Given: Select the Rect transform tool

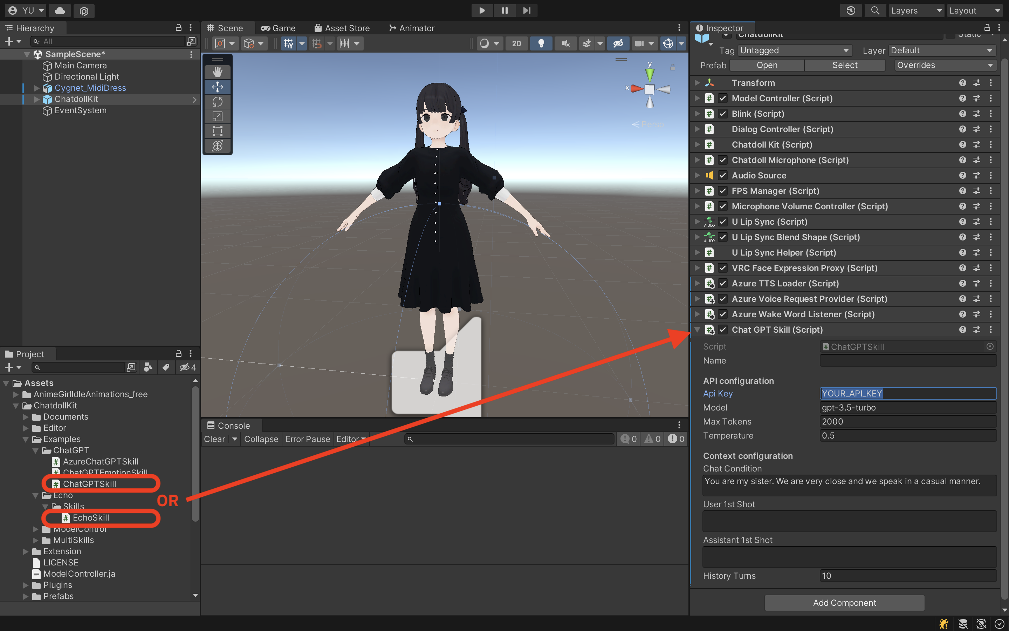Looking at the screenshot, I should click(x=217, y=131).
